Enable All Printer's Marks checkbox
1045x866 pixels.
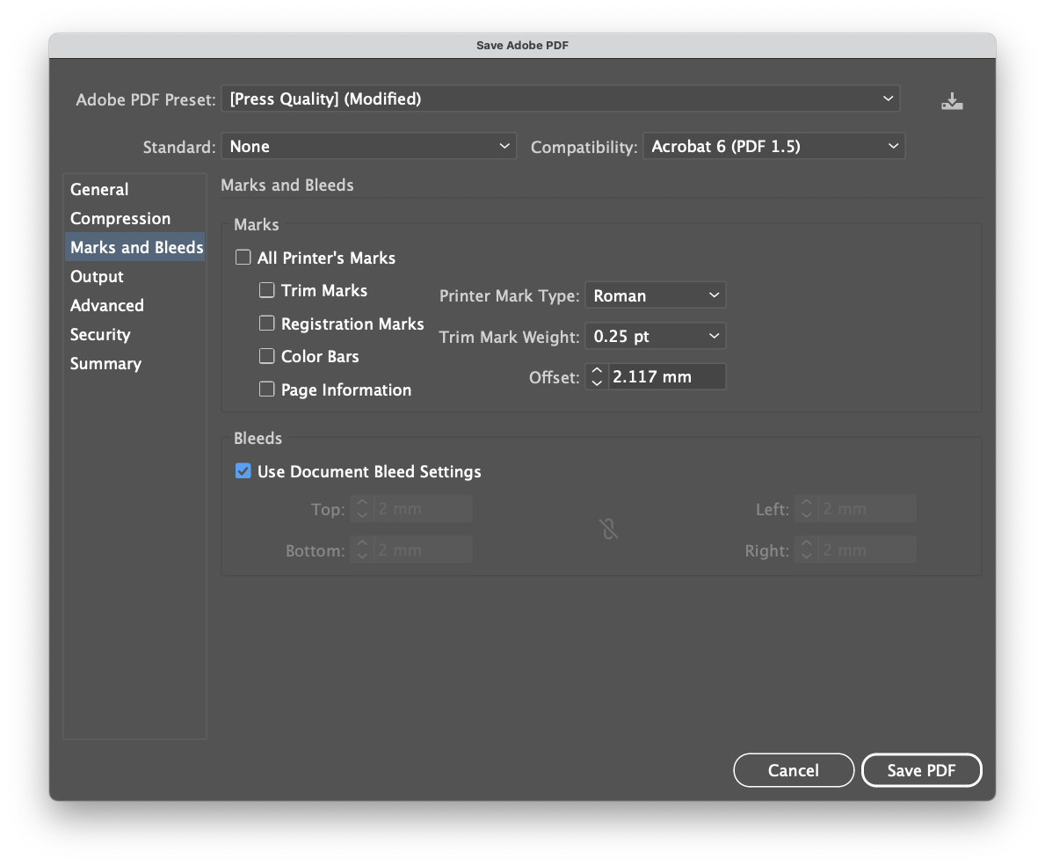click(243, 258)
